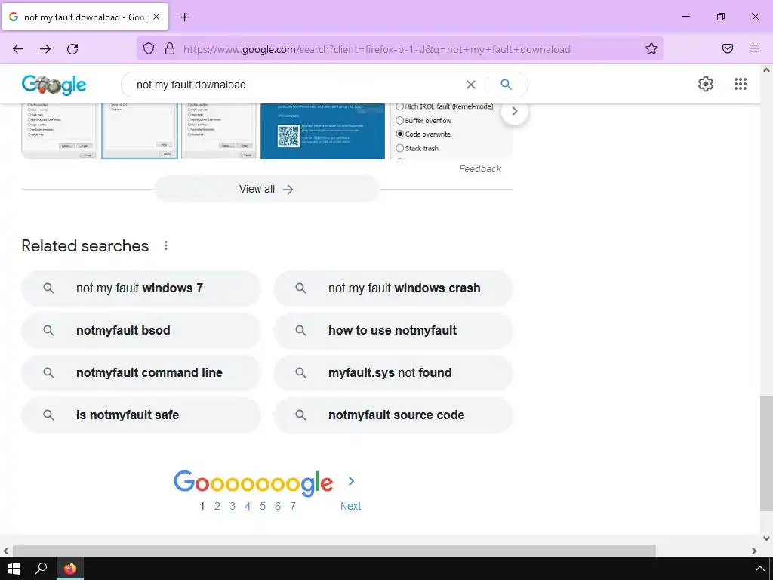Bookmark this page with the star icon
The height and width of the screenshot is (580, 773).
tap(651, 48)
